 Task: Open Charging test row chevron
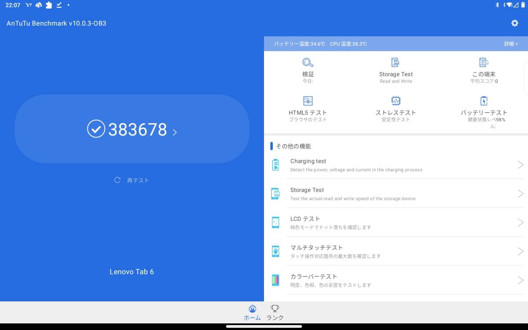[x=521, y=165]
